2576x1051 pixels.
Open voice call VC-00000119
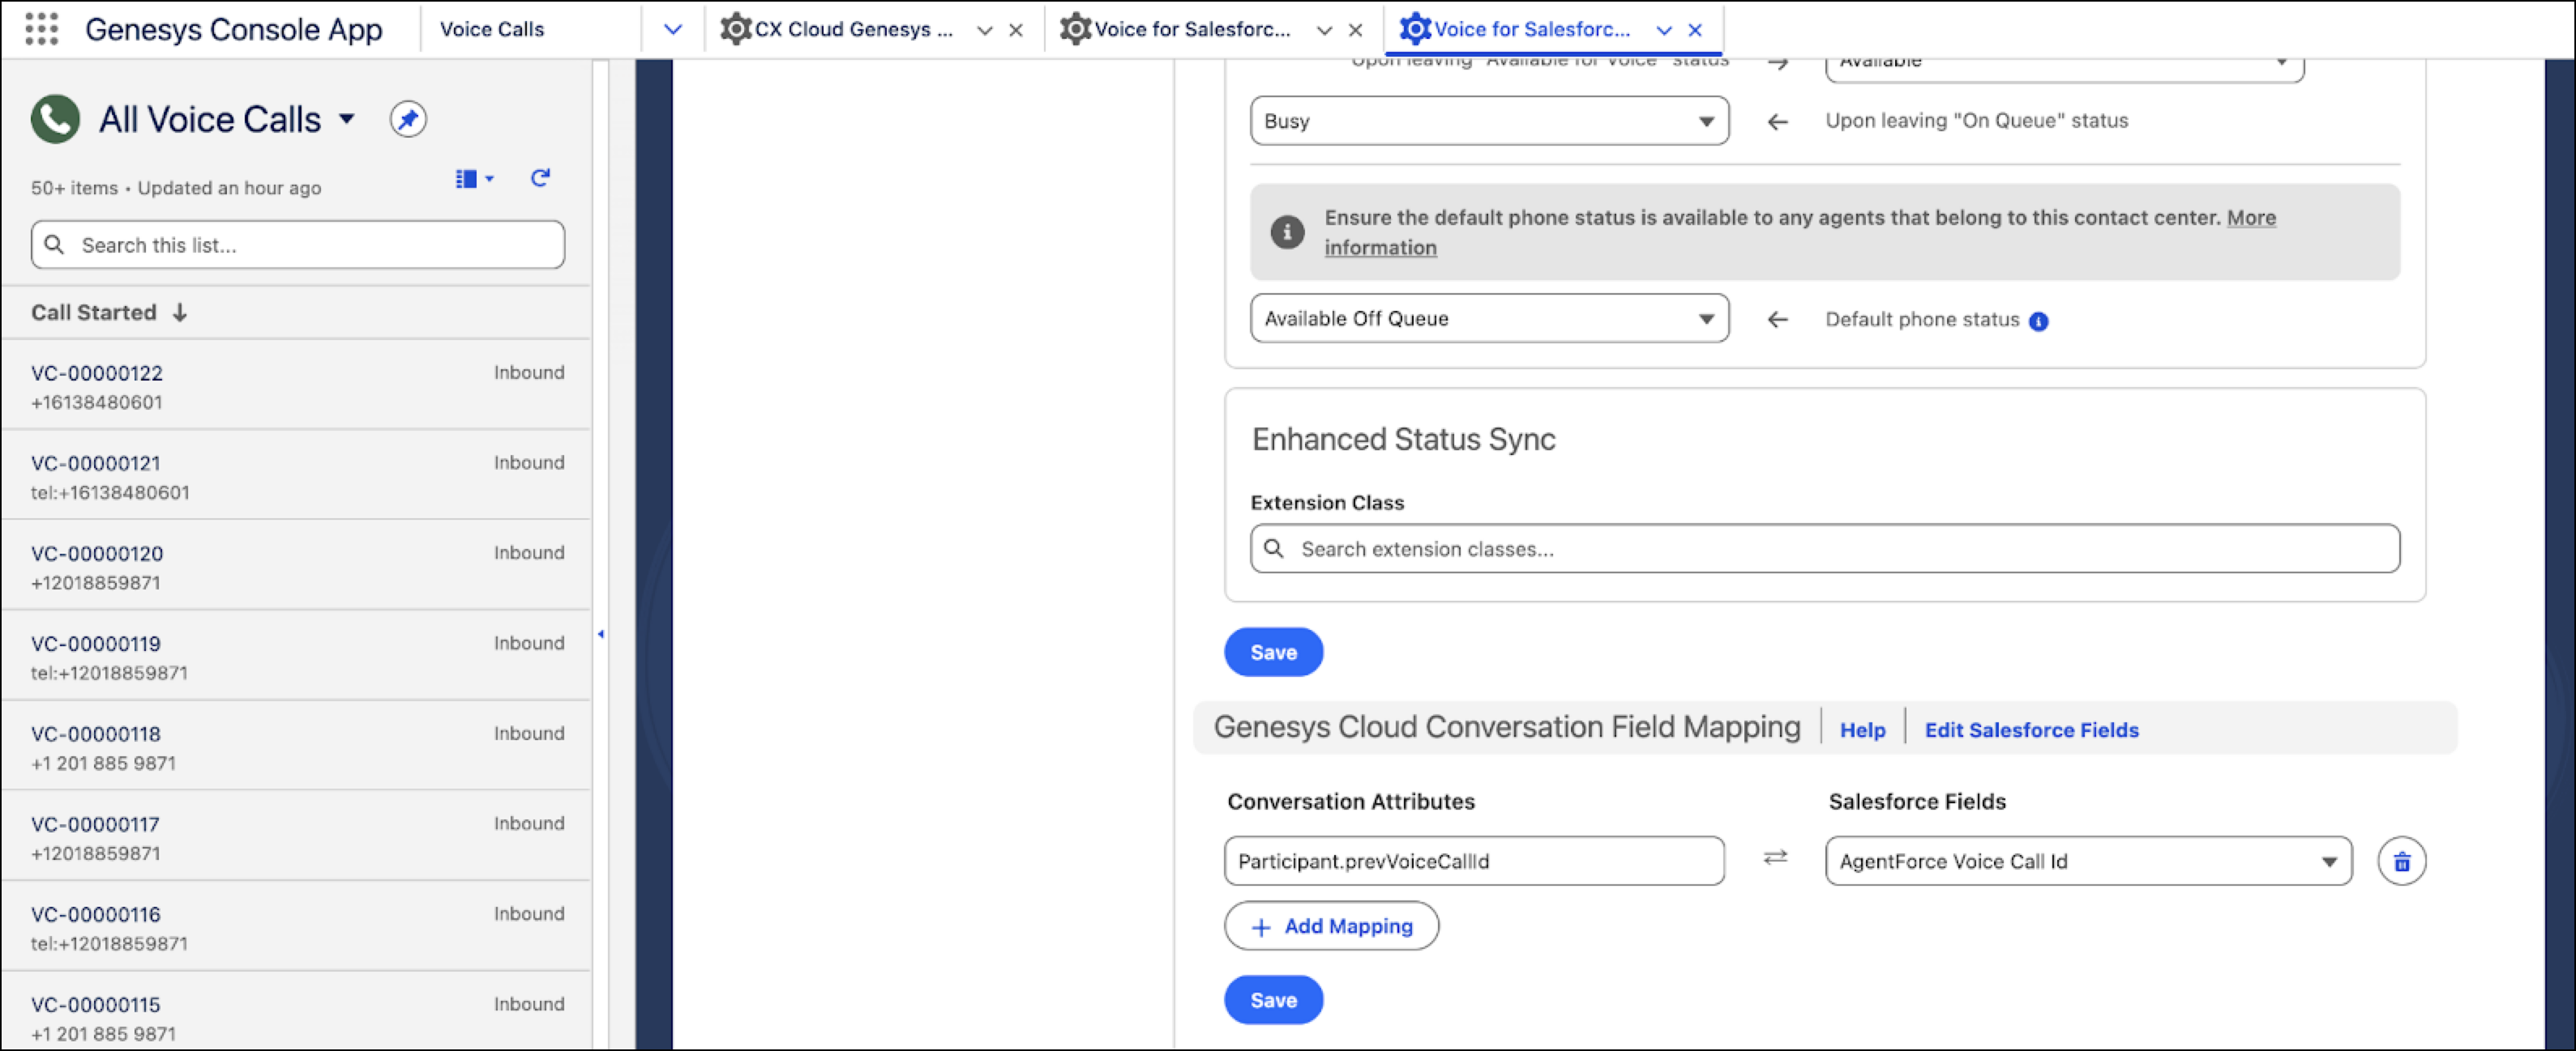click(x=96, y=645)
